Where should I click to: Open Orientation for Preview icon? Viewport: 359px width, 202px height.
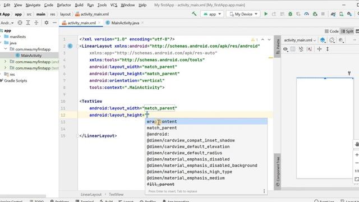pyautogui.click(x=332, y=40)
